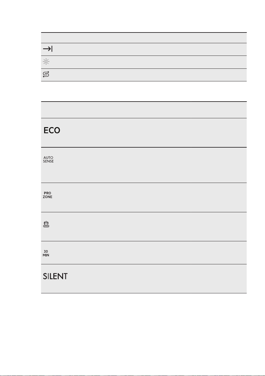Select the SILENT programme symbol
Image resolution: width=265 pixels, height=376 pixels.
point(55,276)
